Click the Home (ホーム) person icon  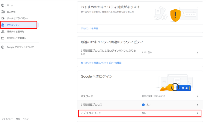3,5
